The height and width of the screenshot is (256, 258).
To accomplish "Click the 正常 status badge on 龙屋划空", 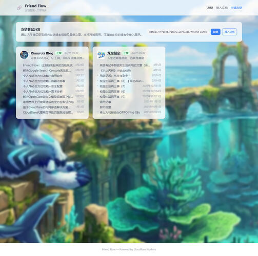I will pyautogui.click(x=126, y=53).
